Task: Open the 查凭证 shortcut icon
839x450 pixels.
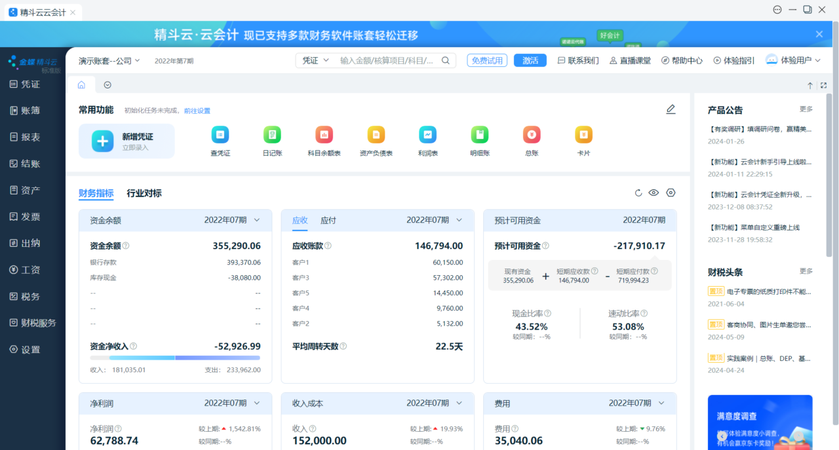Action: tap(220, 135)
